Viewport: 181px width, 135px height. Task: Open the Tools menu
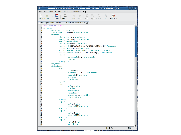pos(66,12)
